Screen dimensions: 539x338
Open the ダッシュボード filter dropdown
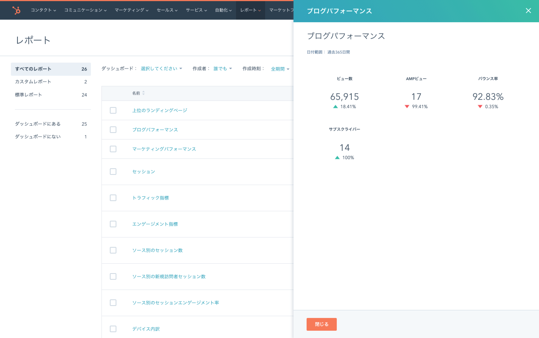(161, 68)
